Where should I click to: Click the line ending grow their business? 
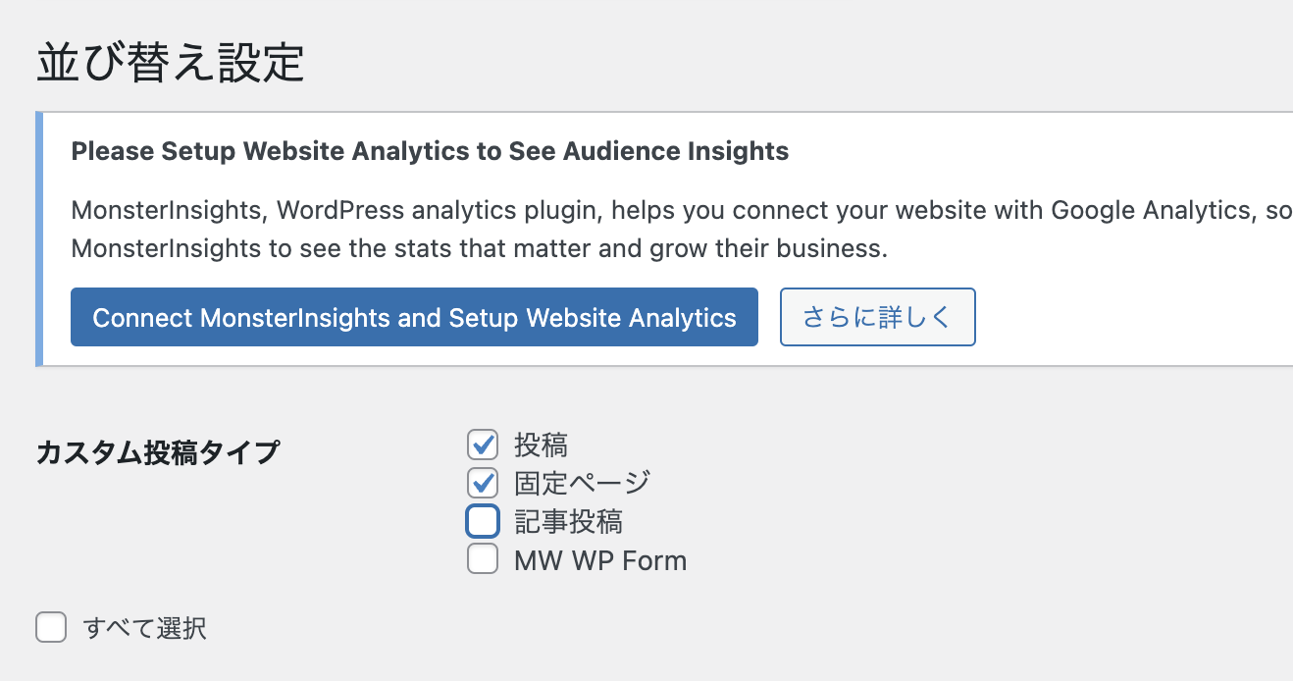click(479, 248)
